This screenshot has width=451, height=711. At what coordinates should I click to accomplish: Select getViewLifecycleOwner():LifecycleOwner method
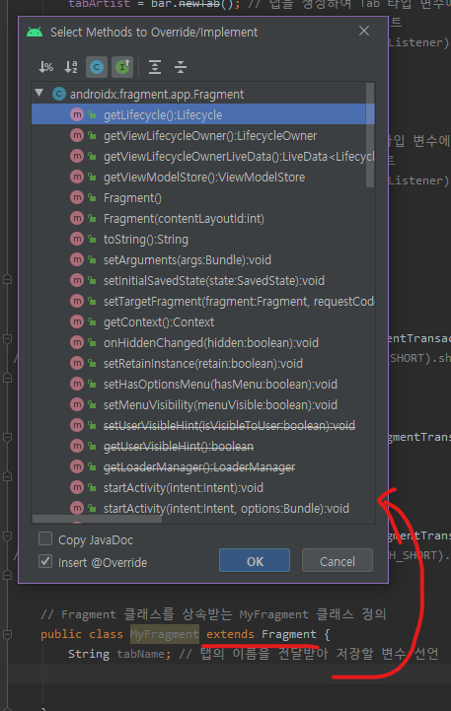click(x=203, y=135)
